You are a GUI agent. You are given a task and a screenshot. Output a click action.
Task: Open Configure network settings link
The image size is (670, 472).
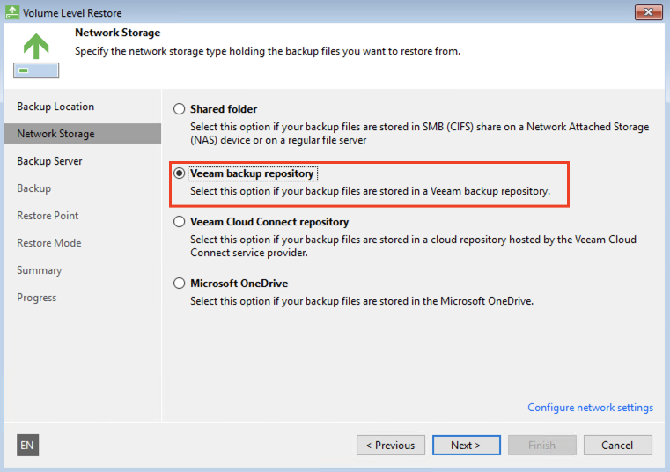pos(590,408)
